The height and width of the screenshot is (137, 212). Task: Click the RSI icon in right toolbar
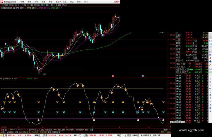[210, 55]
